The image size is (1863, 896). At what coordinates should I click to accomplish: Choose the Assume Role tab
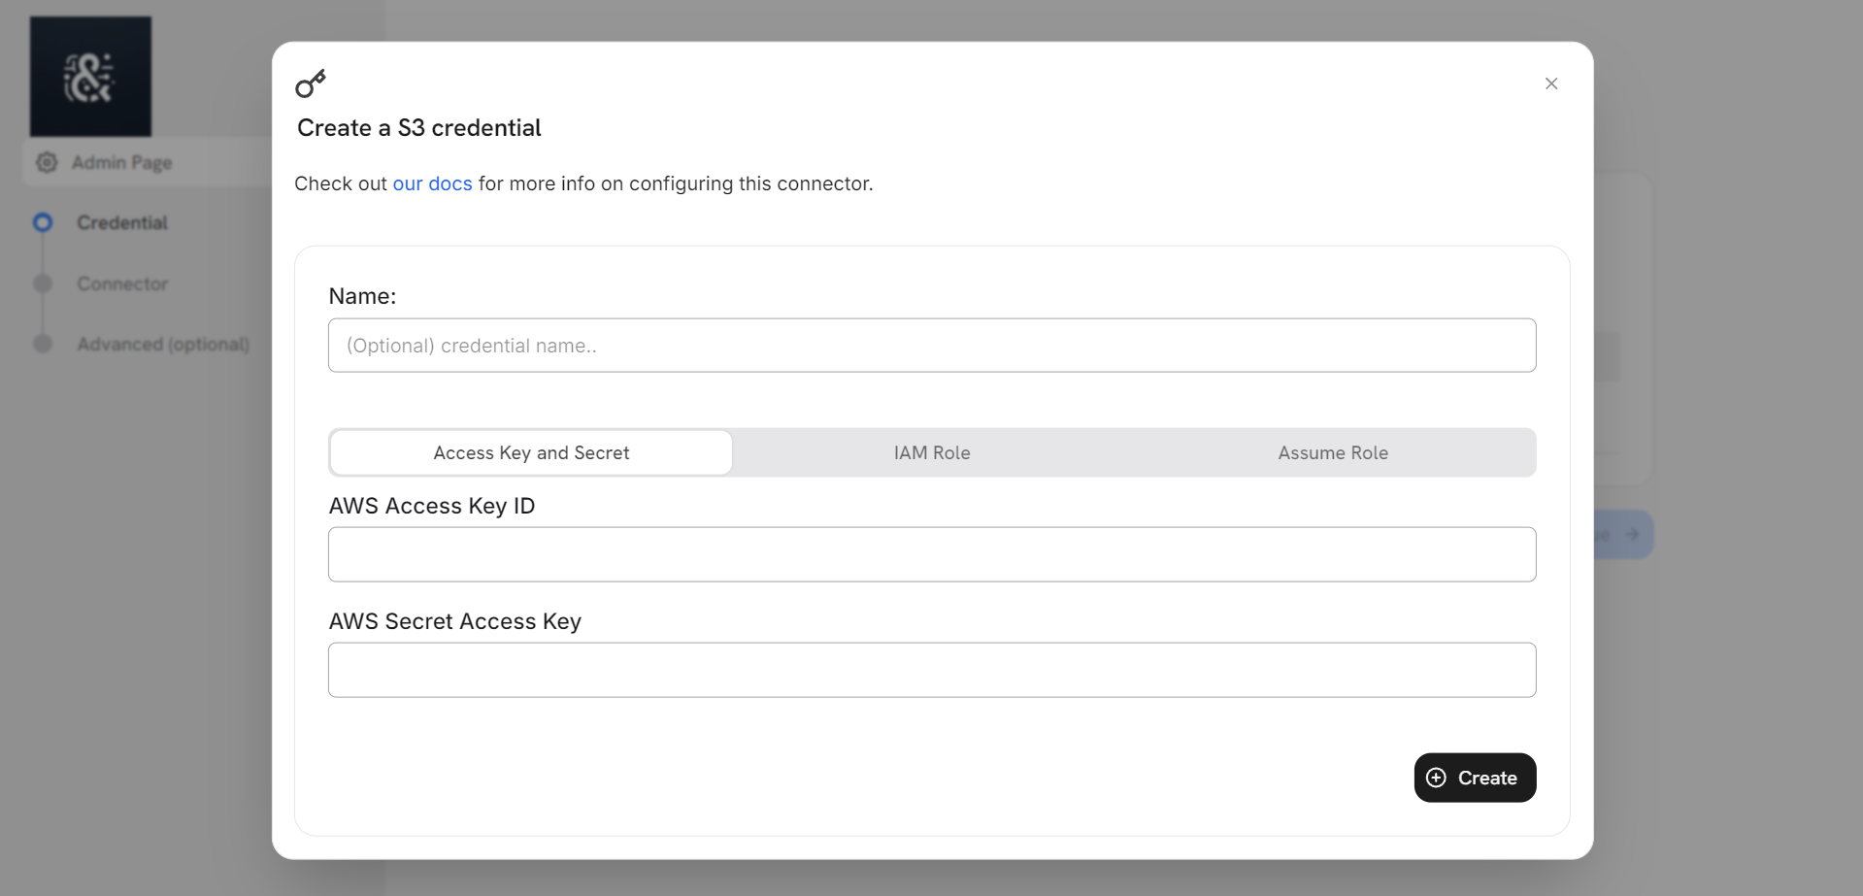pos(1332,452)
